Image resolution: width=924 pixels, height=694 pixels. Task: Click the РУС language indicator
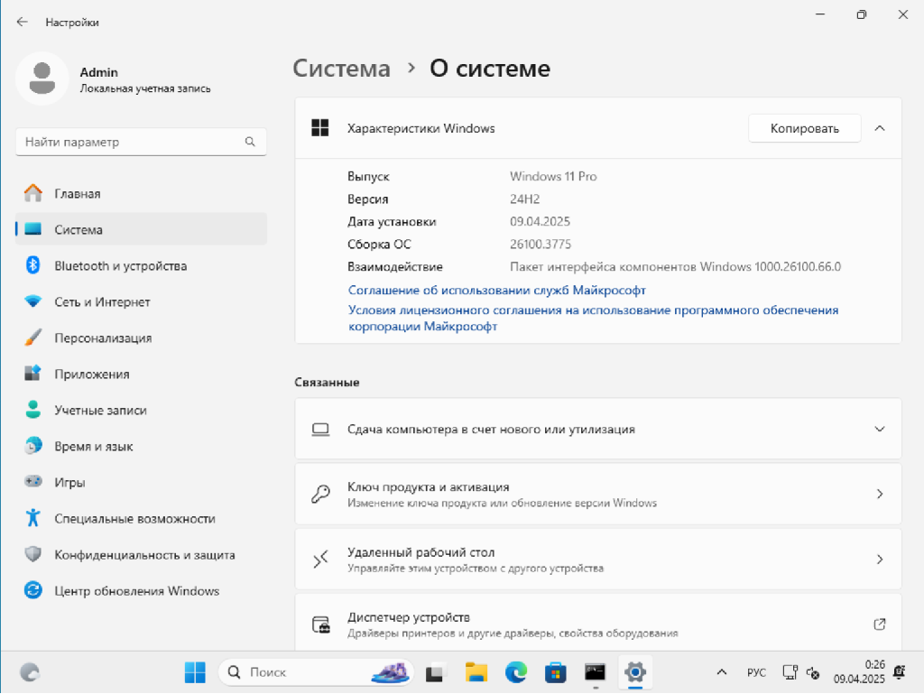coord(756,672)
